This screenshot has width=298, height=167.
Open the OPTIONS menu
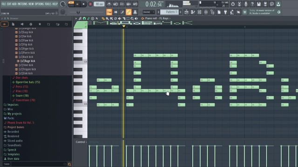[x=39, y=4]
